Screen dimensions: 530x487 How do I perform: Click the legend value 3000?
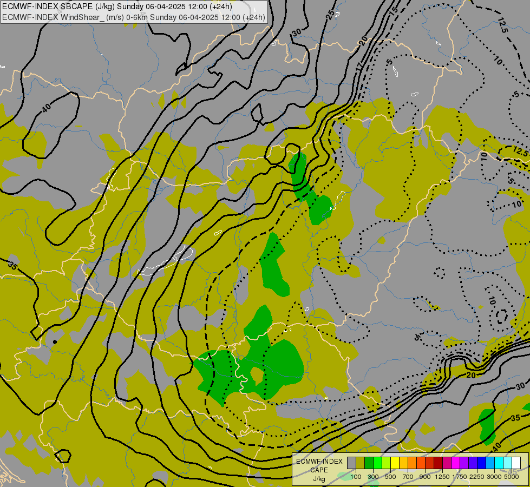pos(494,477)
